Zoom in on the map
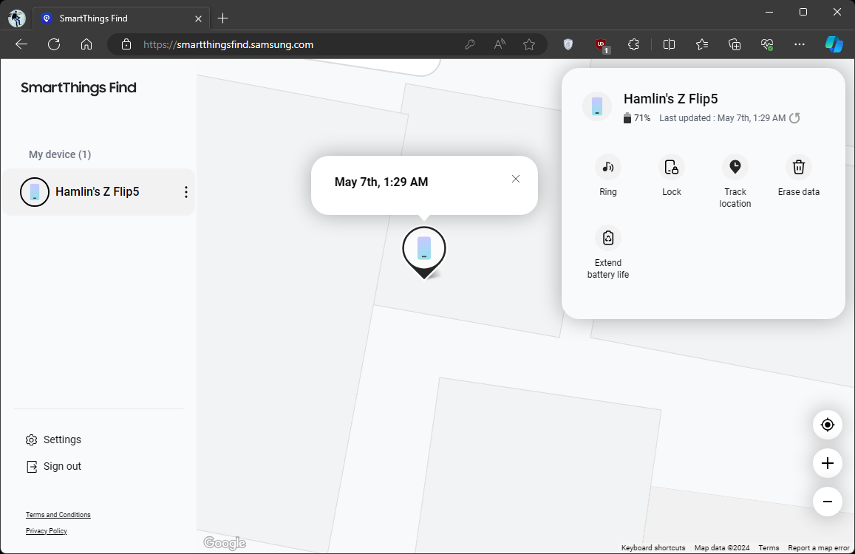This screenshot has height=554, width=855. pos(827,463)
